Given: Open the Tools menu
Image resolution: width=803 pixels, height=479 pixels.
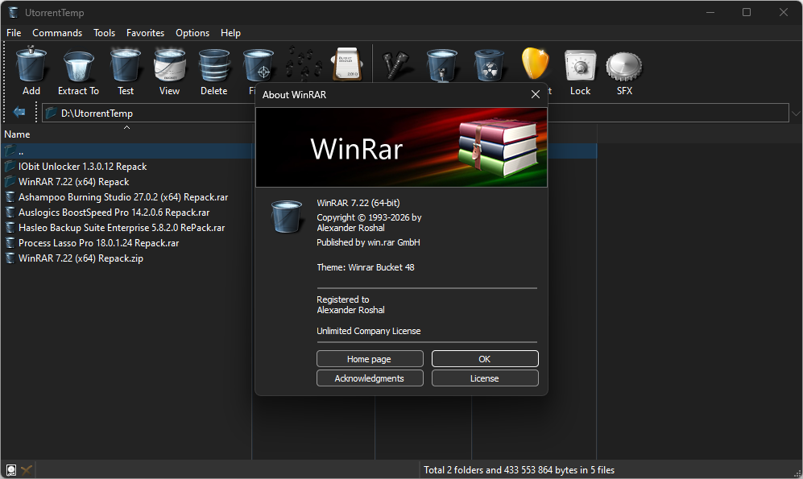Looking at the screenshot, I should [x=105, y=33].
